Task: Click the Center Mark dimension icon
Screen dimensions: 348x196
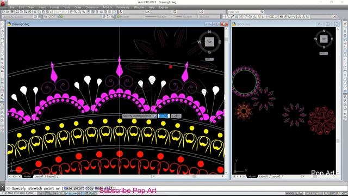Action: 285,17
